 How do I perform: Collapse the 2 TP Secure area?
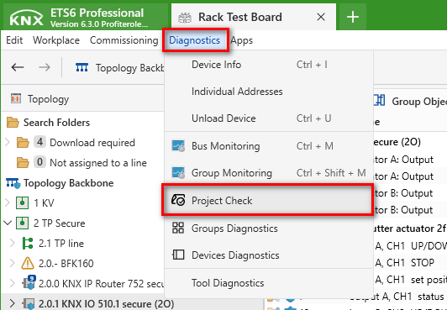point(8,223)
